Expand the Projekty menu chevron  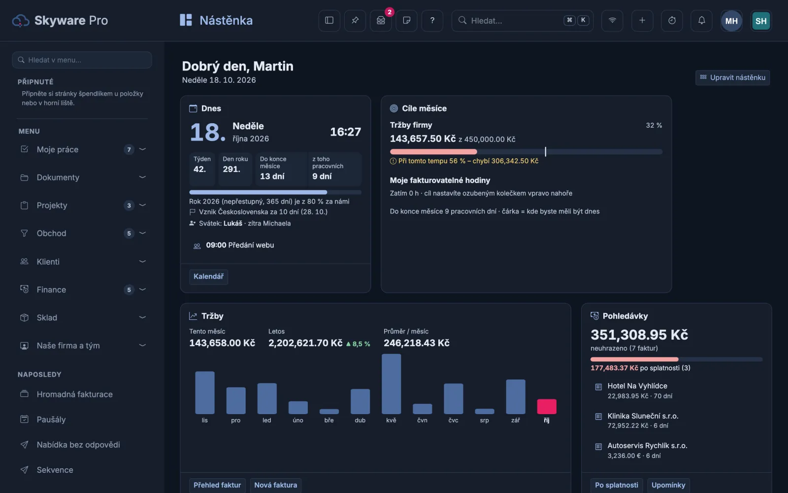point(142,205)
